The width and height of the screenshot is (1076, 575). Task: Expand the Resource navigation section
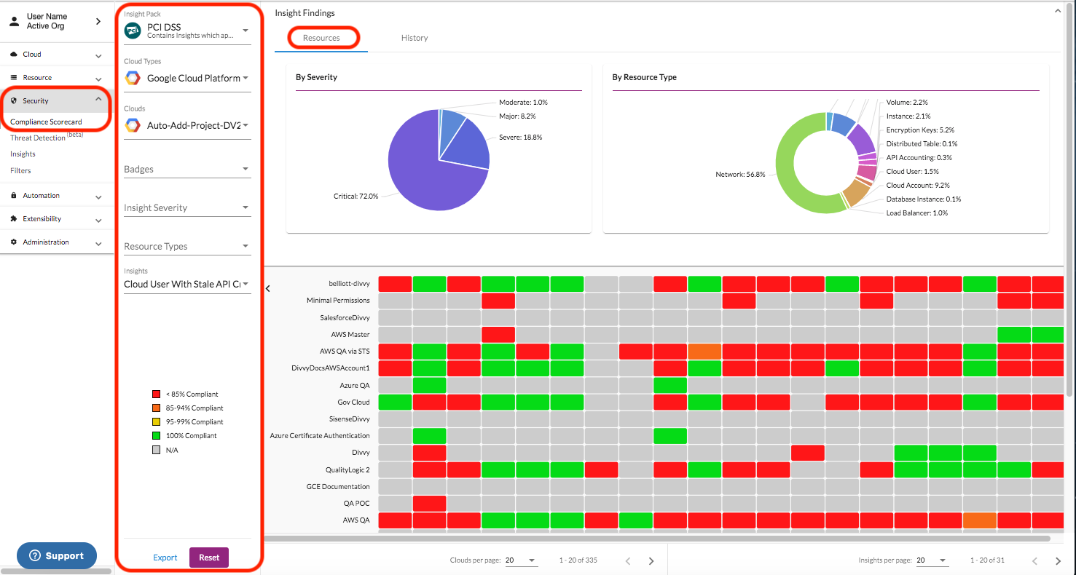98,79
